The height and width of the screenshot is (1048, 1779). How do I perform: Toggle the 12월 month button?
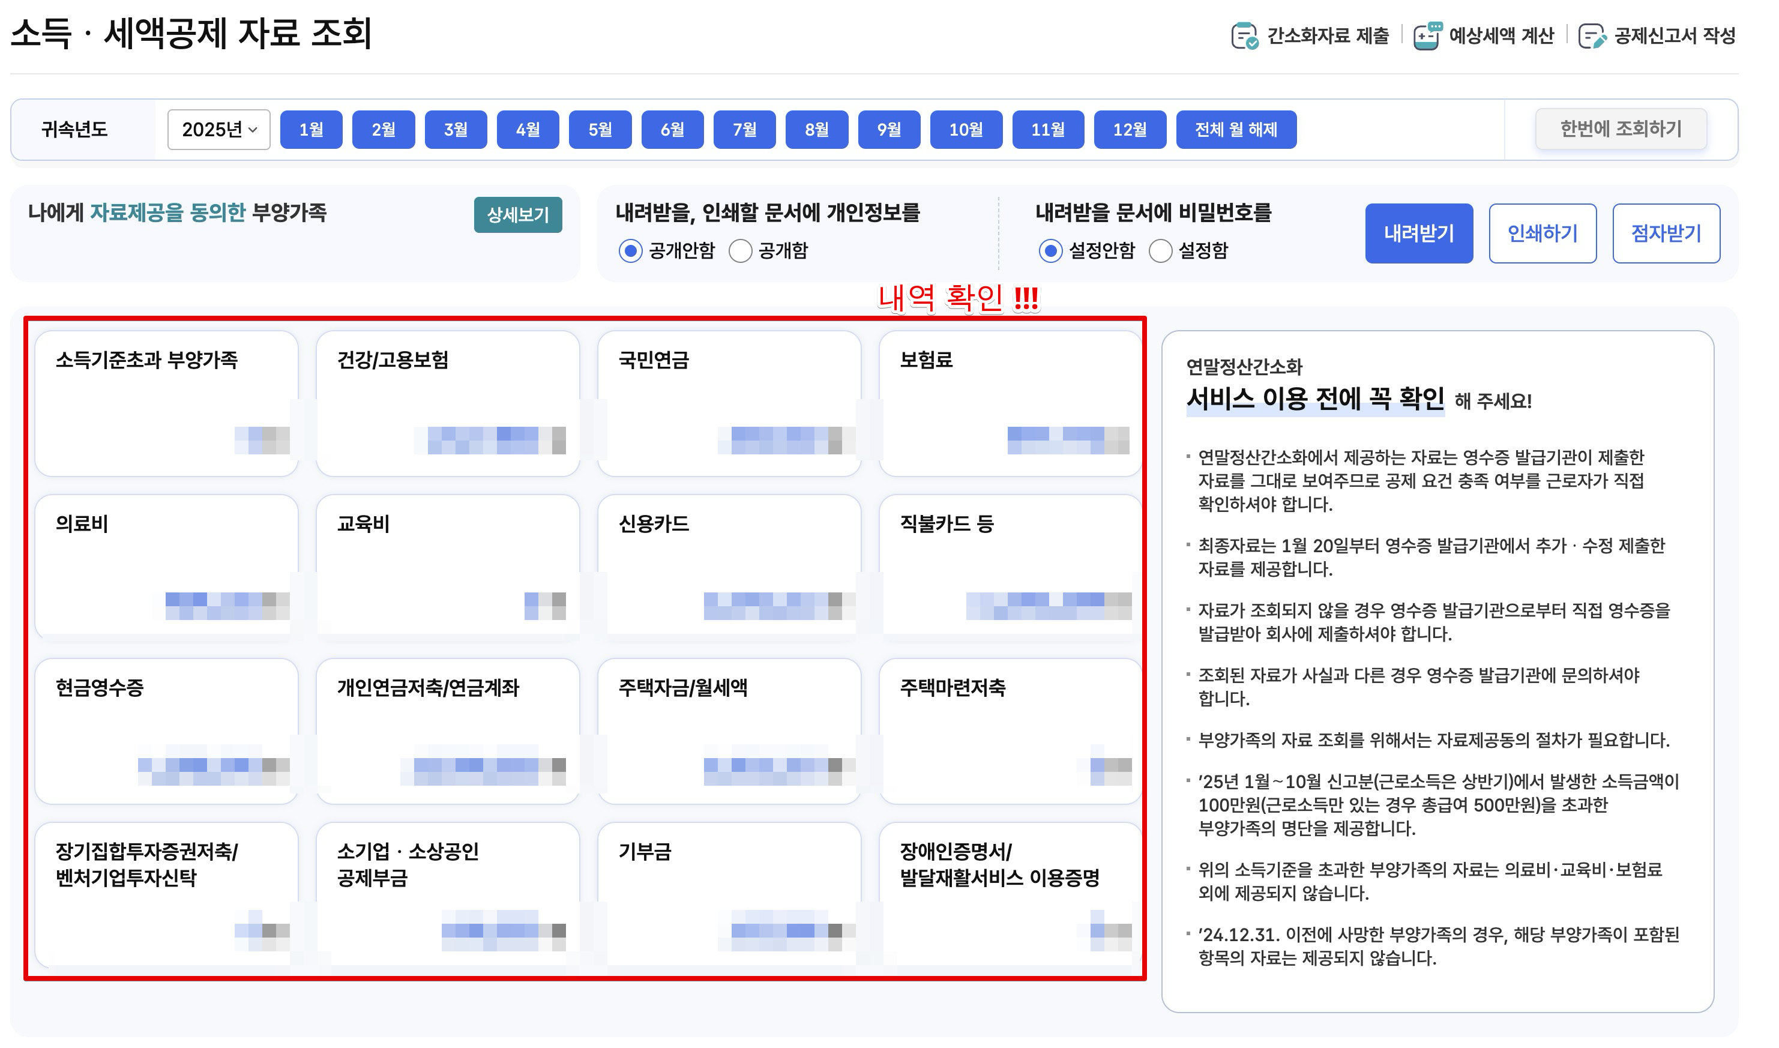(1130, 130)
